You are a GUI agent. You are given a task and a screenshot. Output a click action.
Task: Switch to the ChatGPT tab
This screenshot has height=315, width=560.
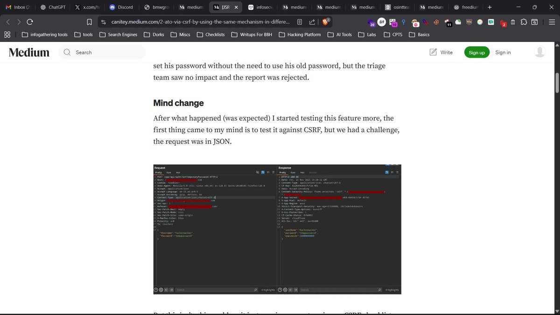point(52,7)
